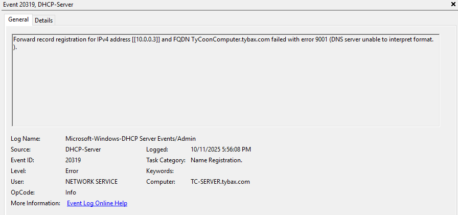Click the Event ID value 20319
The image size is (458, 215).
(x=73, y=160)
